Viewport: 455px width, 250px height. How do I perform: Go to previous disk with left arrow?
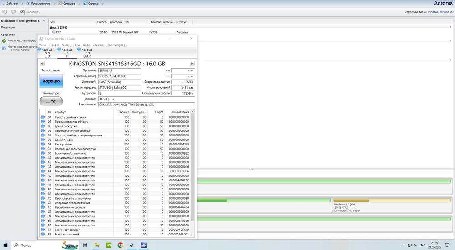click(42, 64)
